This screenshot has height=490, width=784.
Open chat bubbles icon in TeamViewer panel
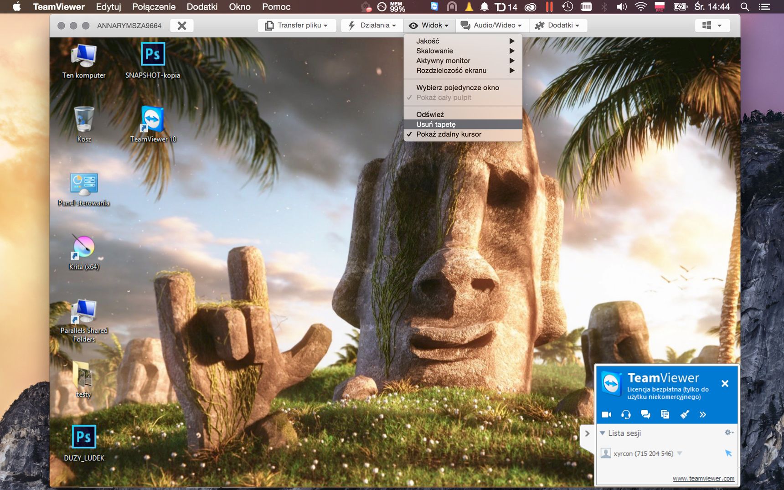click(645, 414)
